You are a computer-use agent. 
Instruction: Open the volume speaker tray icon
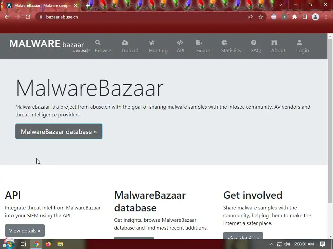click(x=287, y=244)
